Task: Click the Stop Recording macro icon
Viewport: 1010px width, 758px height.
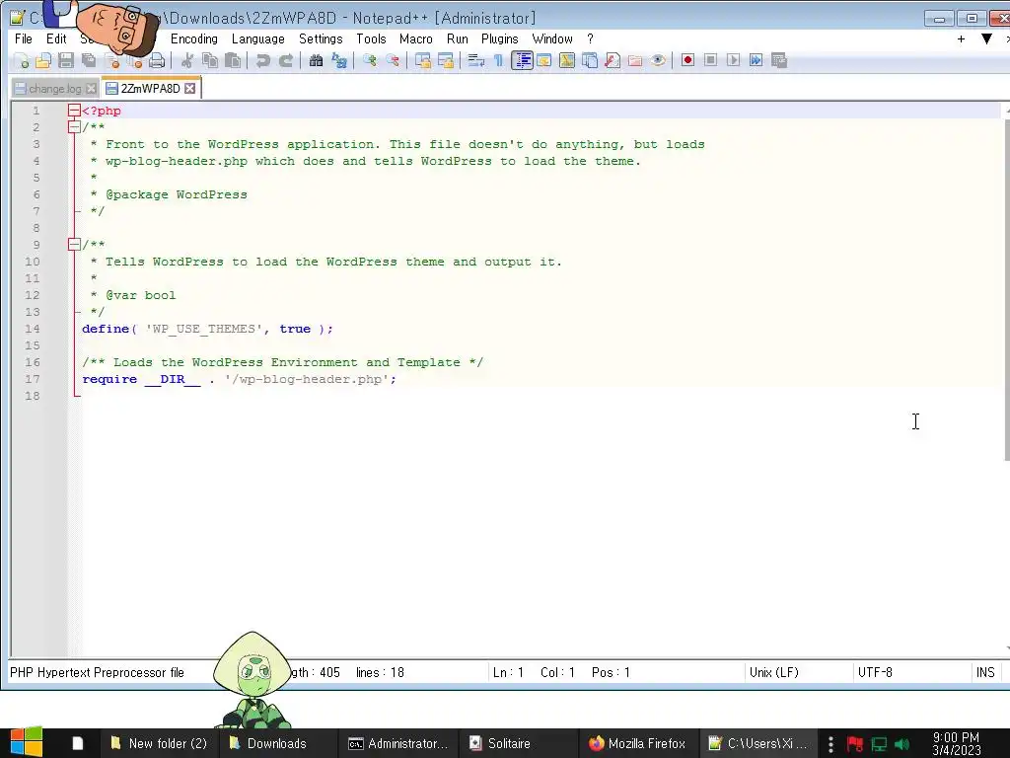Action: (710, 60)
